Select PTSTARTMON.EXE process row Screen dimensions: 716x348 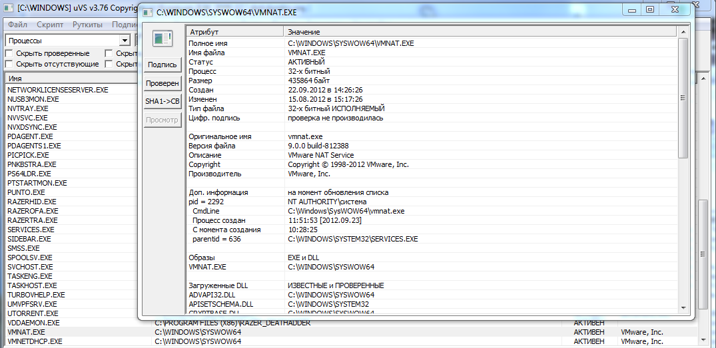click(x=37, y=183)
